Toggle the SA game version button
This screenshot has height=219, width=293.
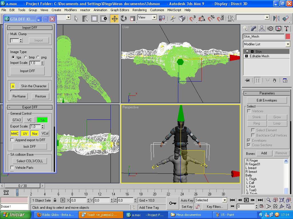point(42,120)
